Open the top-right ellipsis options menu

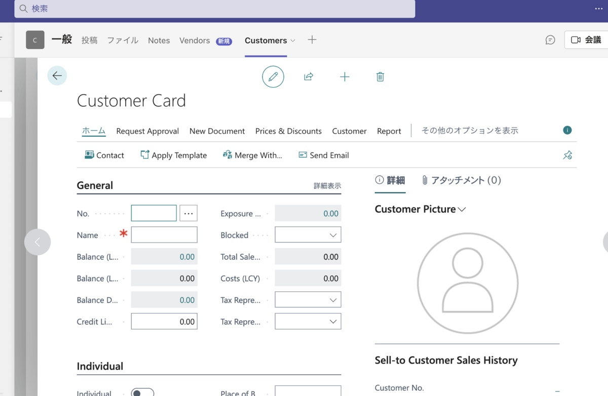(x=598, y=8)
